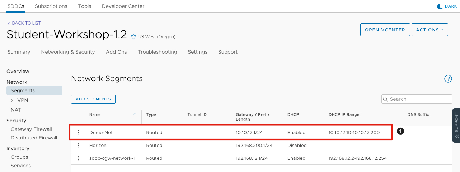Expand the VPN tree item
Image resolution: width=460 pixels, height=172 pixels.
(x=12, y=100)
